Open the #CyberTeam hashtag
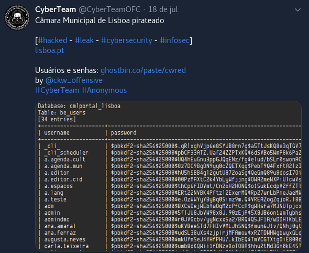The height and width of the screenshot is (253, 309). (x=57, y=90)
